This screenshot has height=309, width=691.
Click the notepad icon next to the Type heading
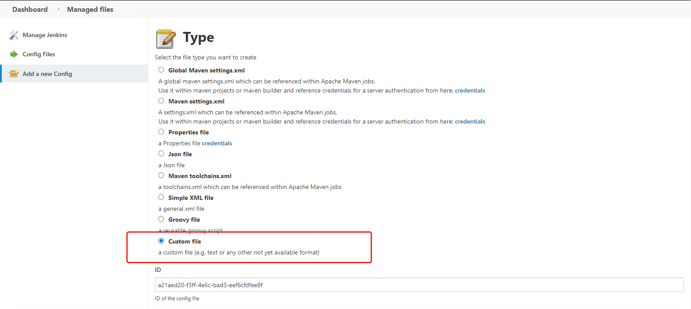(166, 38)
